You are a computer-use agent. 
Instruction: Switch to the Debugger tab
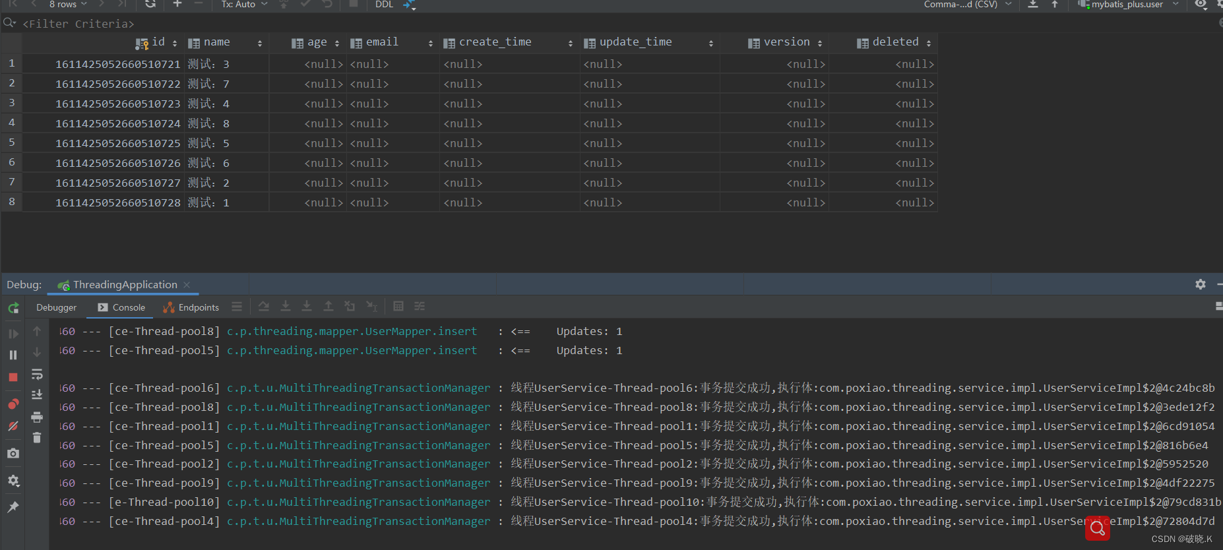tap(56, 307)
